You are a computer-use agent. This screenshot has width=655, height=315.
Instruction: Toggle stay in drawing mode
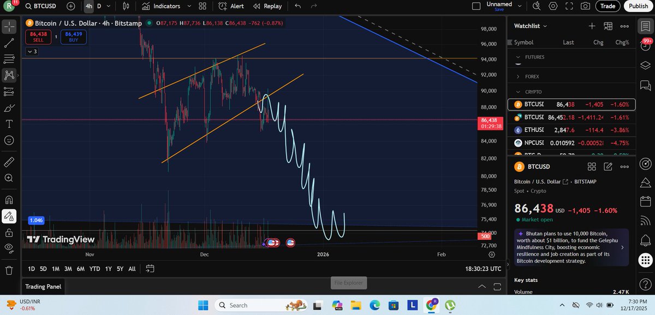point(9,216)
